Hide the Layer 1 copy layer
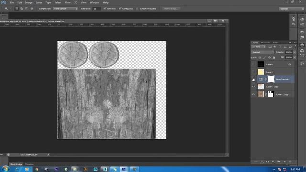This screenshot has height=172, width=306. point(253,94)
